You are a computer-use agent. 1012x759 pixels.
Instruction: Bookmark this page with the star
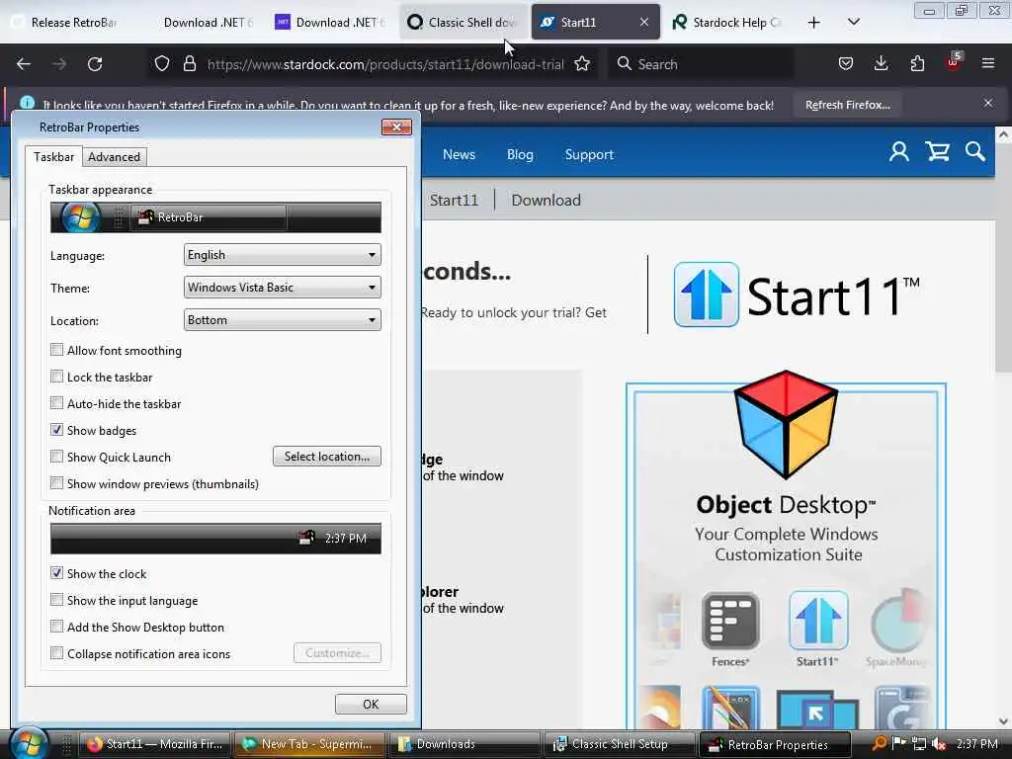582,64
